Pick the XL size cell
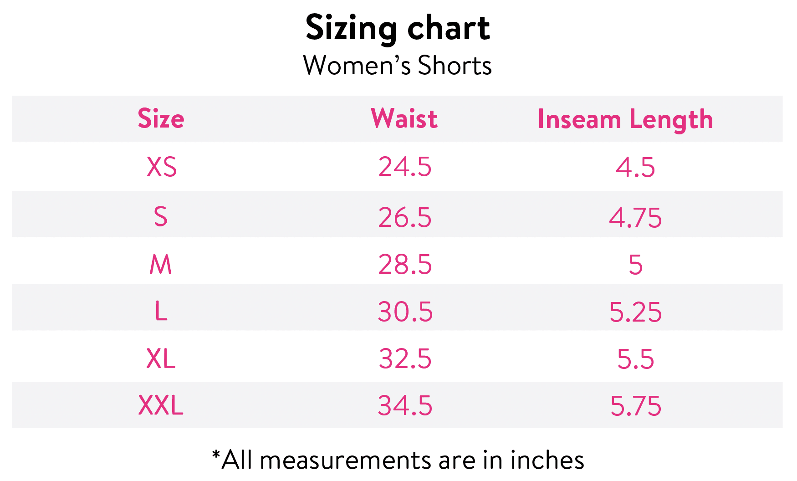797x481 pixels. (x=161, y=359)
